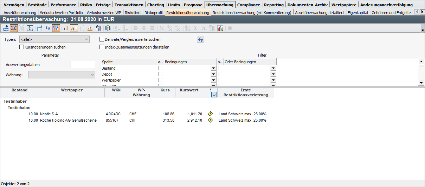The image size is (425, 187).
Task: Tick the Kursnotierungen suchen checkbox
Action: 22,47
